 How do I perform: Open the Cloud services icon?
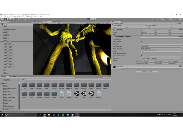coord(154,19)
